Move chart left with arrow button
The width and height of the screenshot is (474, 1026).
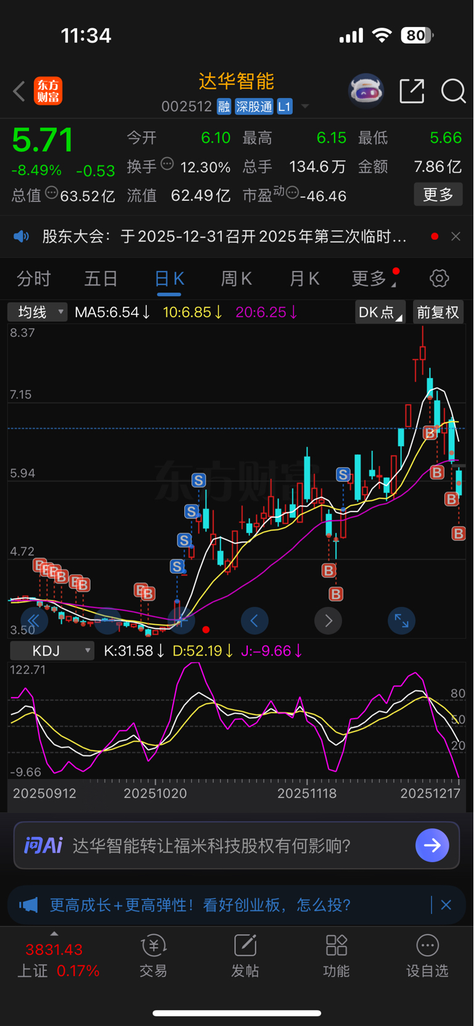click(x=255, y=621)
